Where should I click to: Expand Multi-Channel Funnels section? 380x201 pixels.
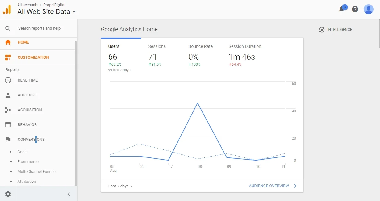click(x=11, y=172)
